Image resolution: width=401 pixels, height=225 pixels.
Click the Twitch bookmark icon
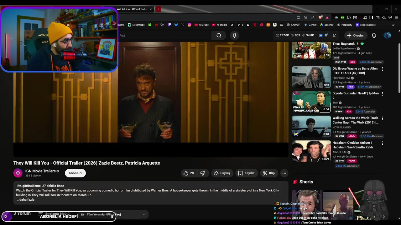(x=169, y=25)
